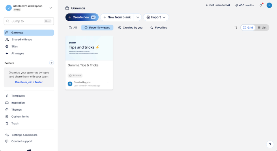
Task: Expand the workspace switcher dropdown
Action: coord(51,8)
